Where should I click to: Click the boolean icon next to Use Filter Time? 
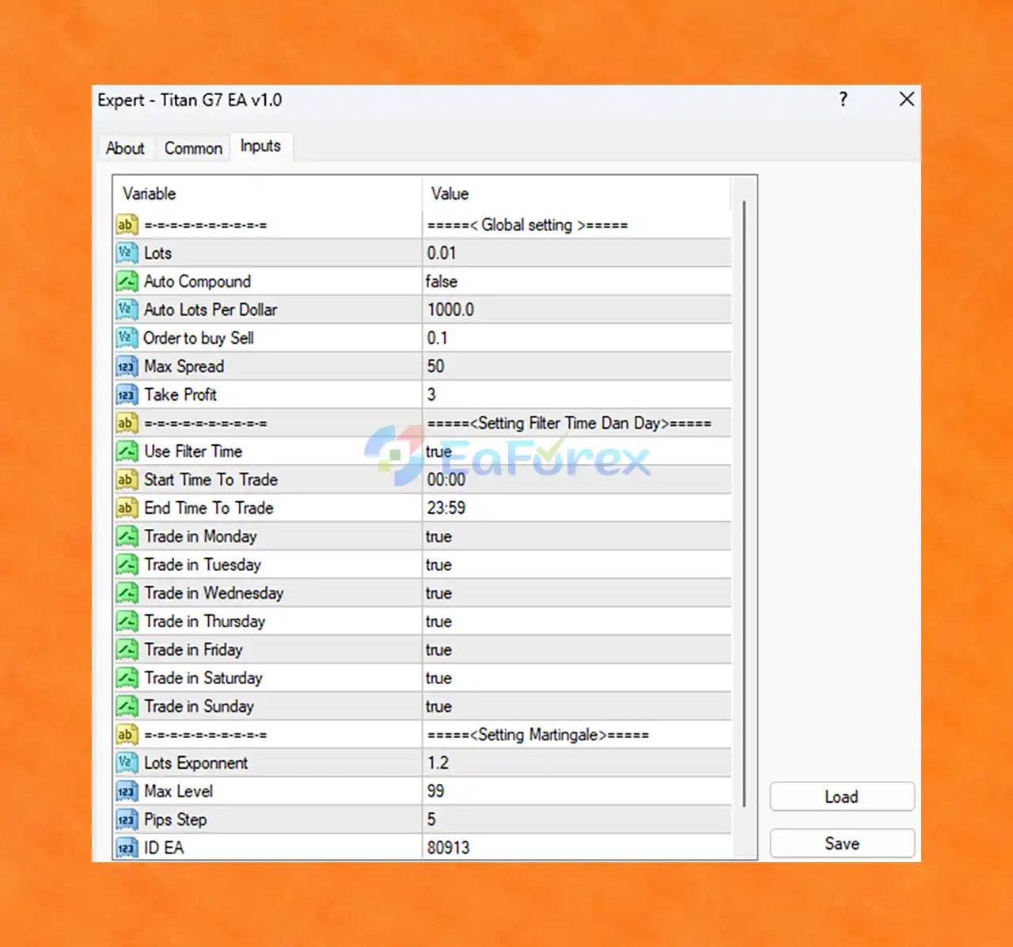127,451
